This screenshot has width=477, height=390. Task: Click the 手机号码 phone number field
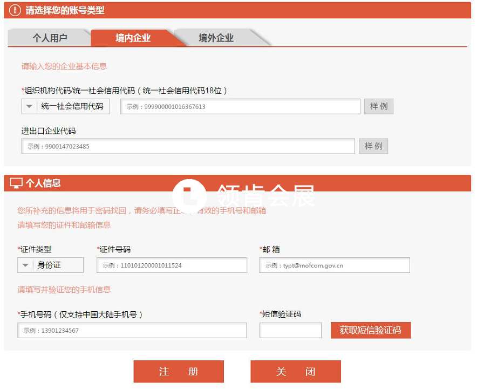click(x=132, y=330)
